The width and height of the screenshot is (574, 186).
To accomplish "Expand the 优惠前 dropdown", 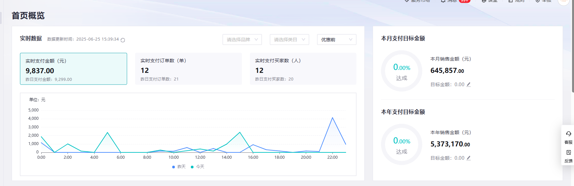I will click(x=336, y=40).
